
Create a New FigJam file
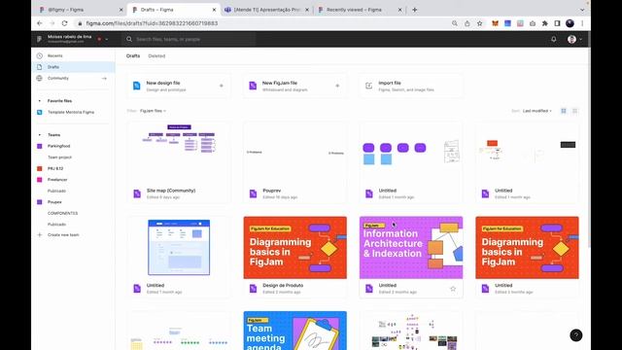294,86
